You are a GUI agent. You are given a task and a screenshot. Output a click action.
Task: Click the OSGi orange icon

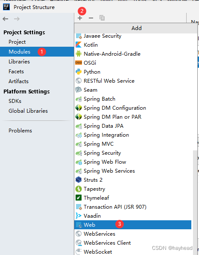click(x=79, y=63)
